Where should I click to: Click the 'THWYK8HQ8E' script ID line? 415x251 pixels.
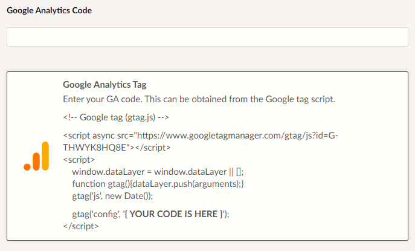tap(117, 148)
